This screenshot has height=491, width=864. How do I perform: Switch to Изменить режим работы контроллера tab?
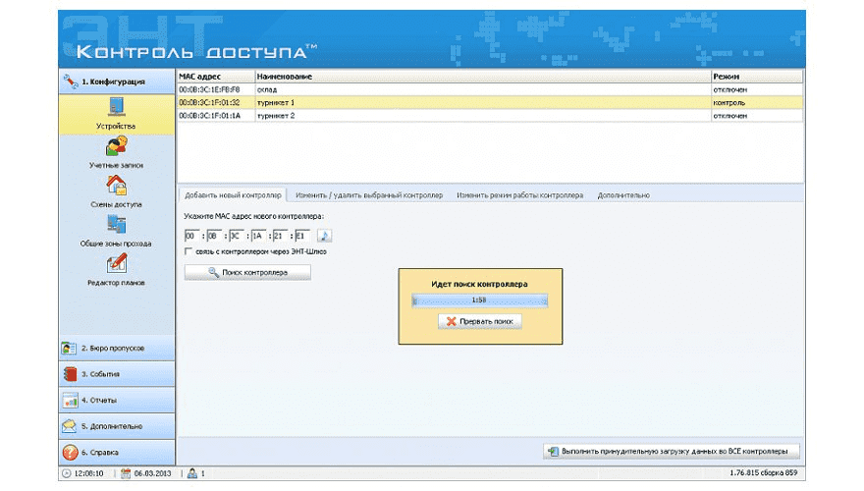519,195
